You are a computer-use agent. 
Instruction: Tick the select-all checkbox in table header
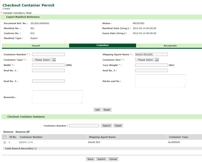pyautogui.click(x=5, y=137)
